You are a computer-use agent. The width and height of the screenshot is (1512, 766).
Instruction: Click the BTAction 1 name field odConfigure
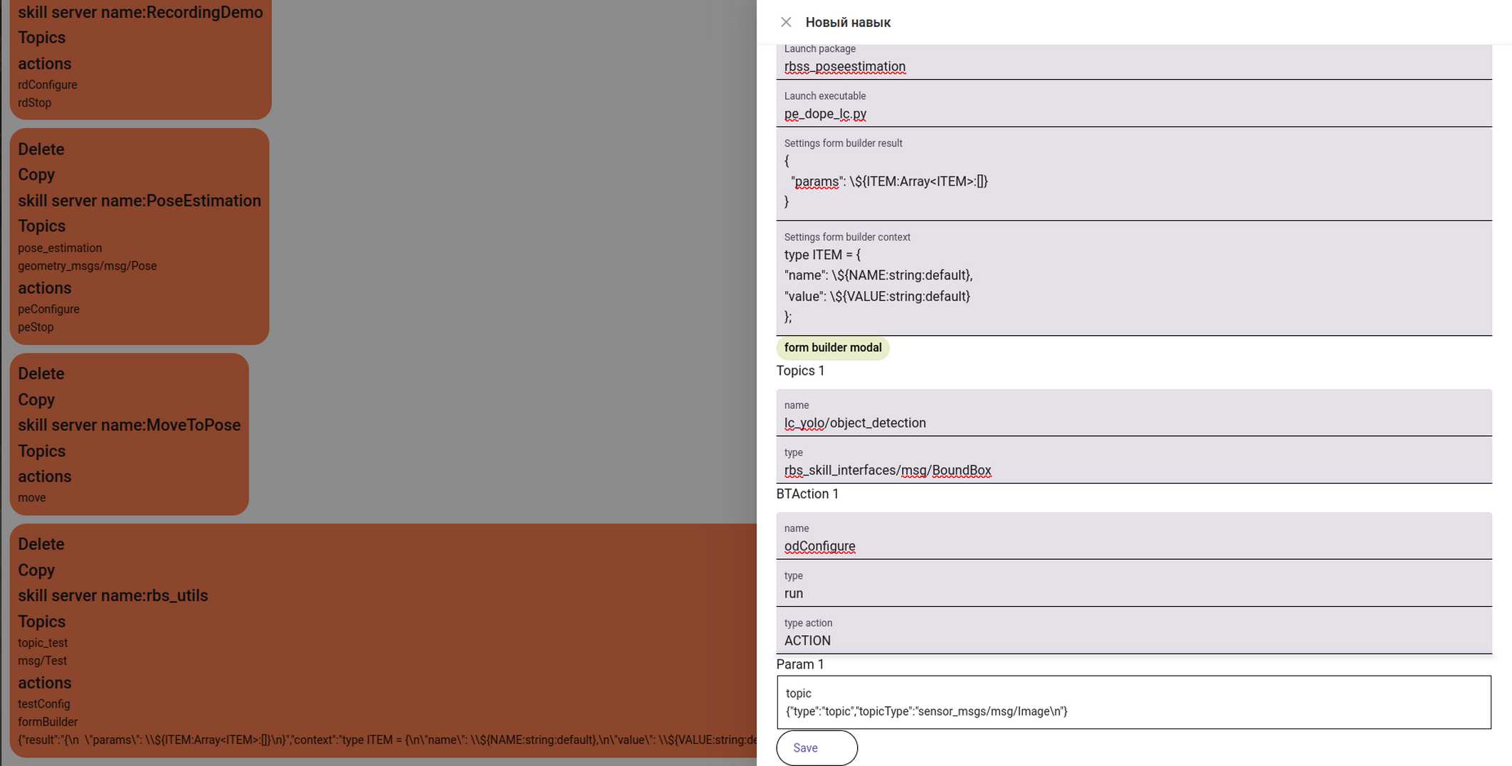(x=1133, y=546)
